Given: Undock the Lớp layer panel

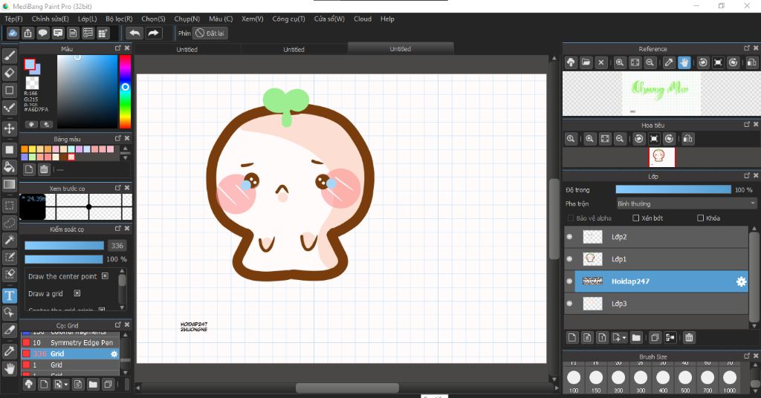Looking at the screenshot, I should (747, 175).
